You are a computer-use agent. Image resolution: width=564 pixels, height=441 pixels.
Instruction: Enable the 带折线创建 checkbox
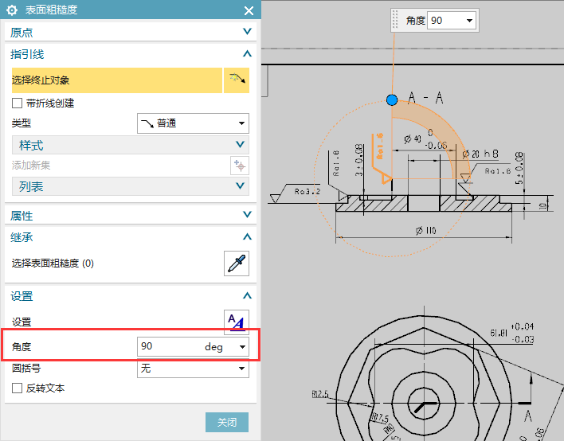pos(17,103)
